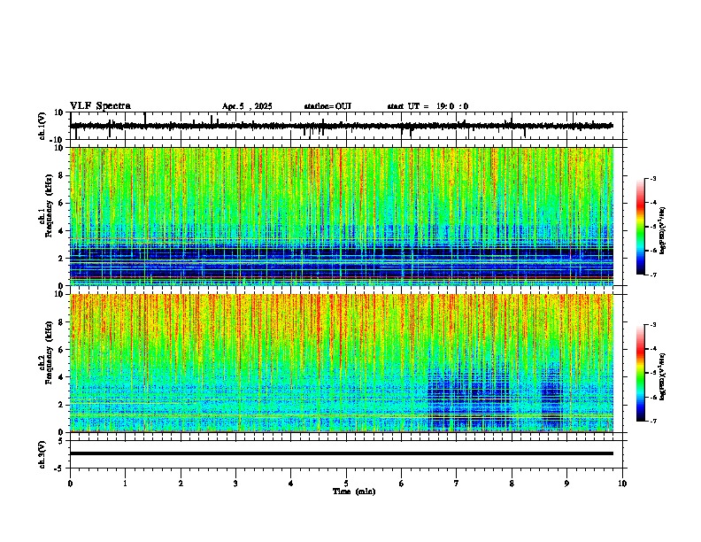The height and width of the screenshot is (542, 701).
Task: Click the "-3" value on ch.2 colorbar
Action: pyautogui.click(x=653, y=325)
